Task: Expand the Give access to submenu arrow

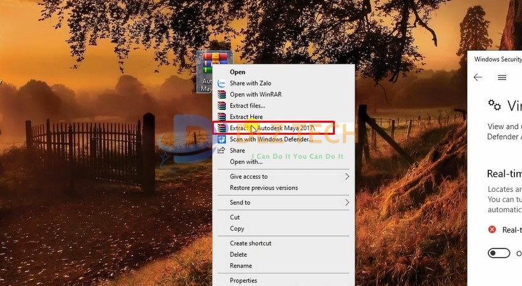Action: (x=347, y=177)
